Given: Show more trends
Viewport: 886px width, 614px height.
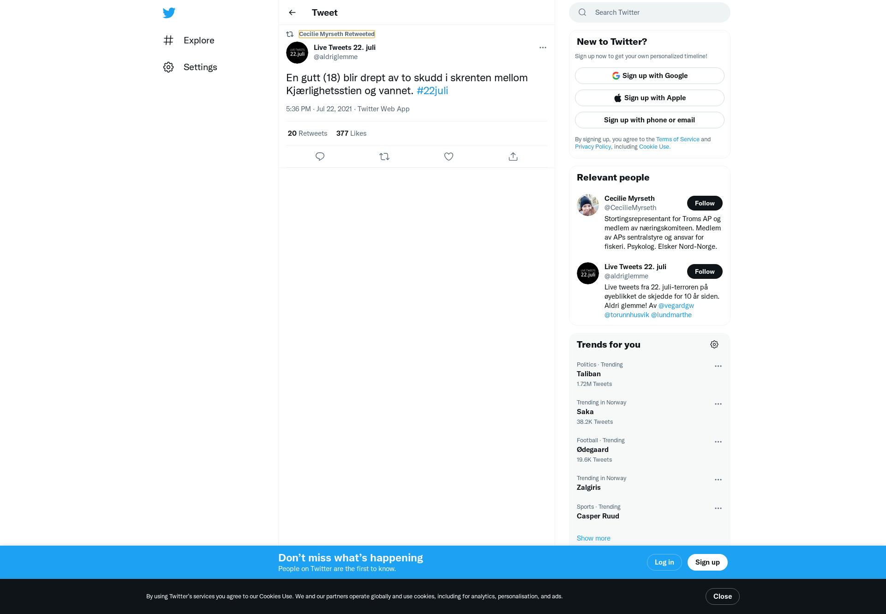Looking at the screenshot, I should pyautogui.click(x=593, y=538).
